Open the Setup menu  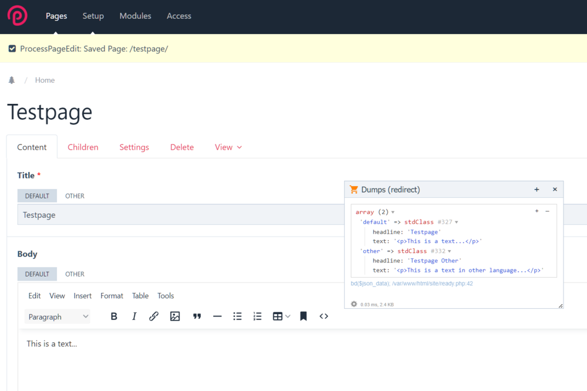[x=93, y=16]
